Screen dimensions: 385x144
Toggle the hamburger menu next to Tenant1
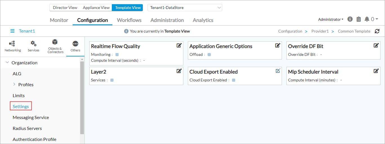tap(12, 31)
